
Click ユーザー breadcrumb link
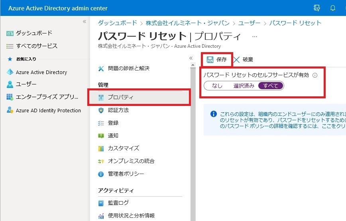249,23
